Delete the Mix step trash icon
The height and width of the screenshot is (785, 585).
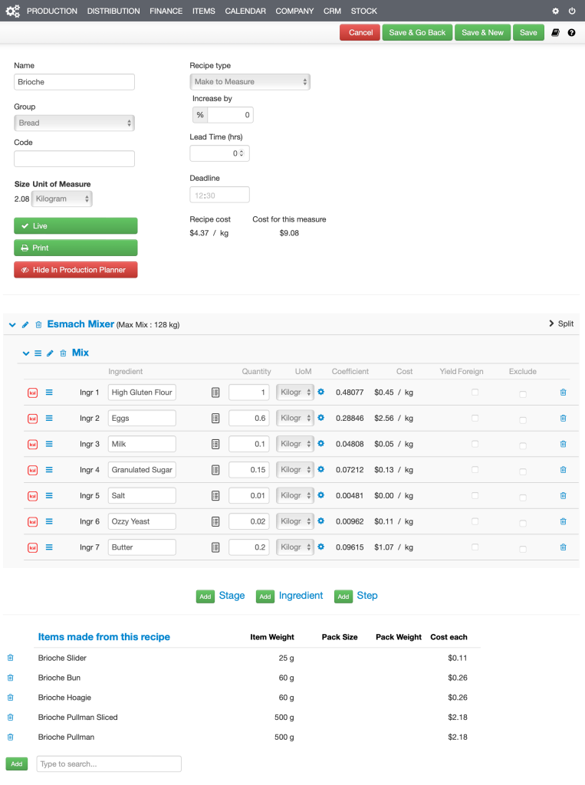[x=63, y=353]
